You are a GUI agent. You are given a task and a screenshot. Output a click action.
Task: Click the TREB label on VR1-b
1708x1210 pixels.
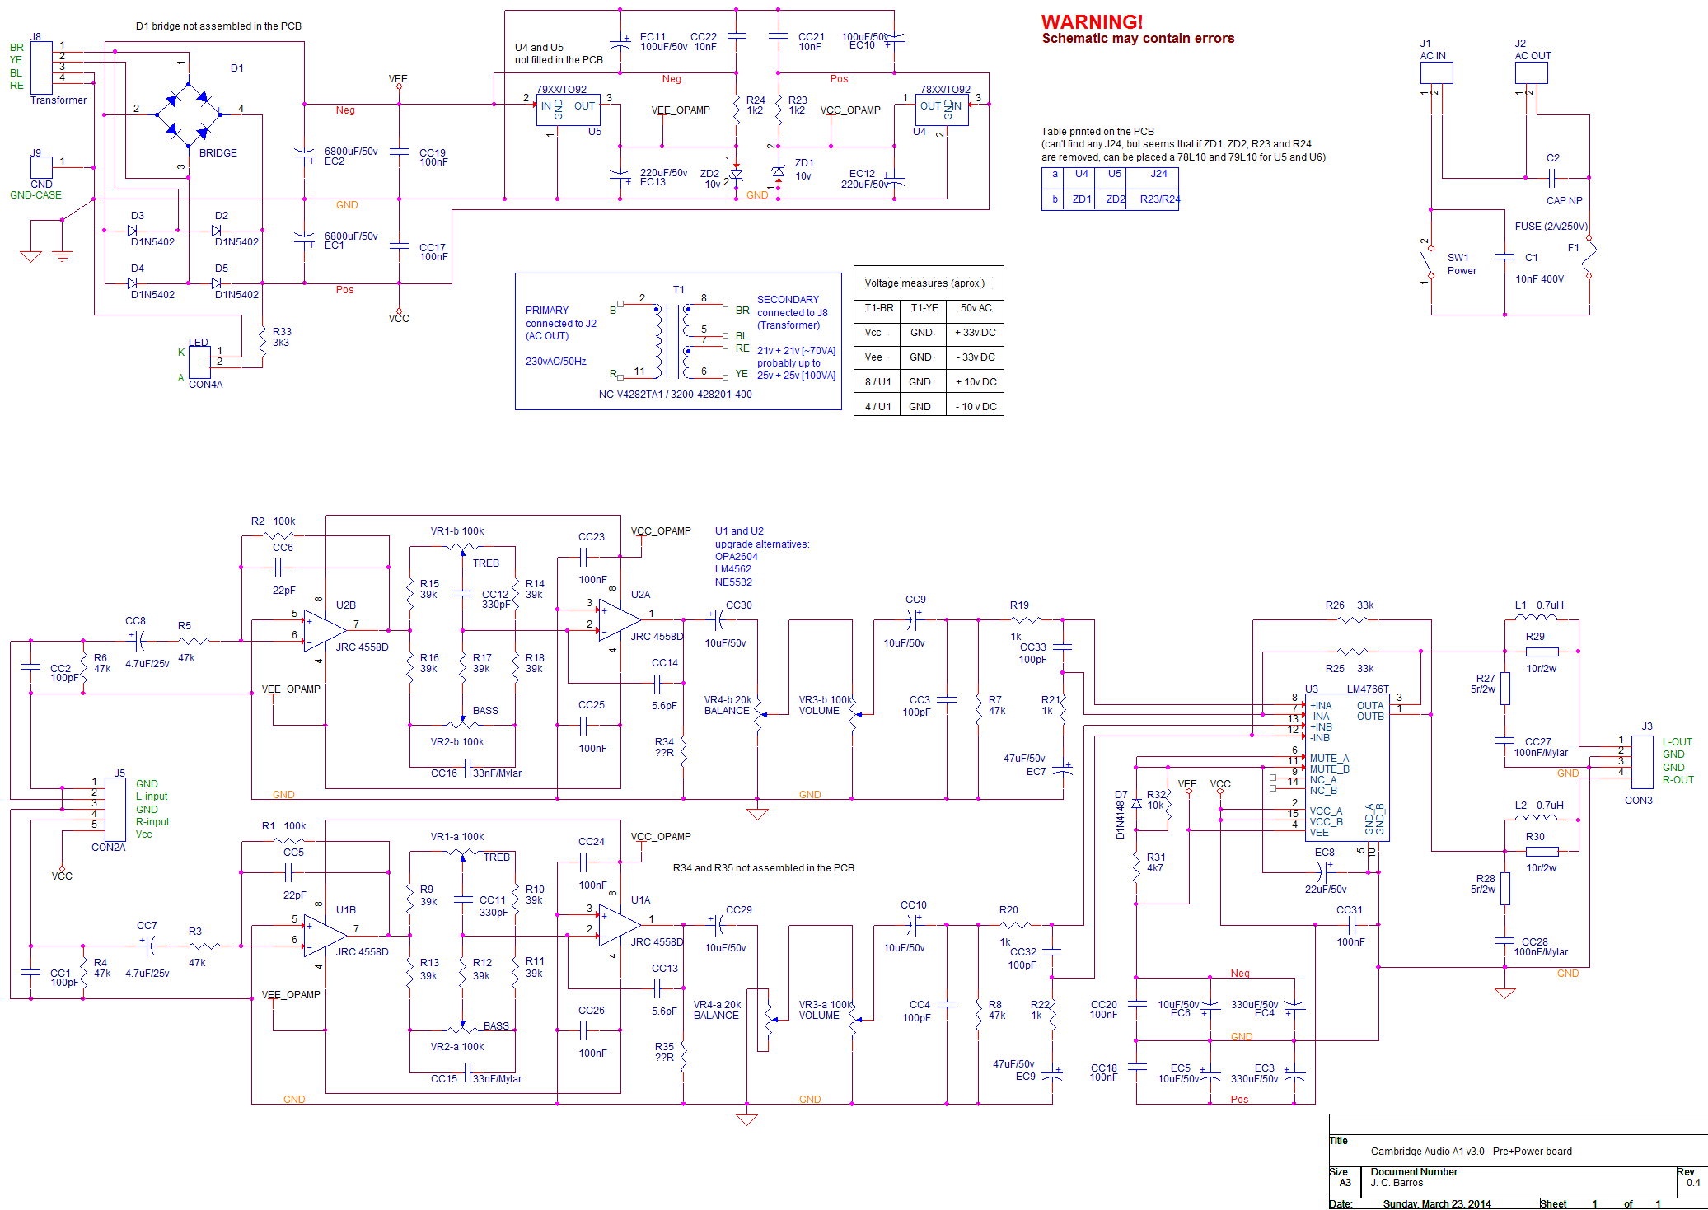tap(486, 563)
